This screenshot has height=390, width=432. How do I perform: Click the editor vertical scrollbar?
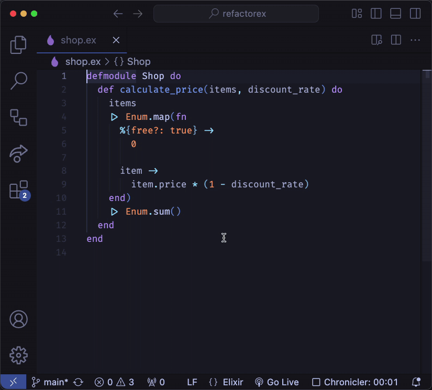pos(427,157)
